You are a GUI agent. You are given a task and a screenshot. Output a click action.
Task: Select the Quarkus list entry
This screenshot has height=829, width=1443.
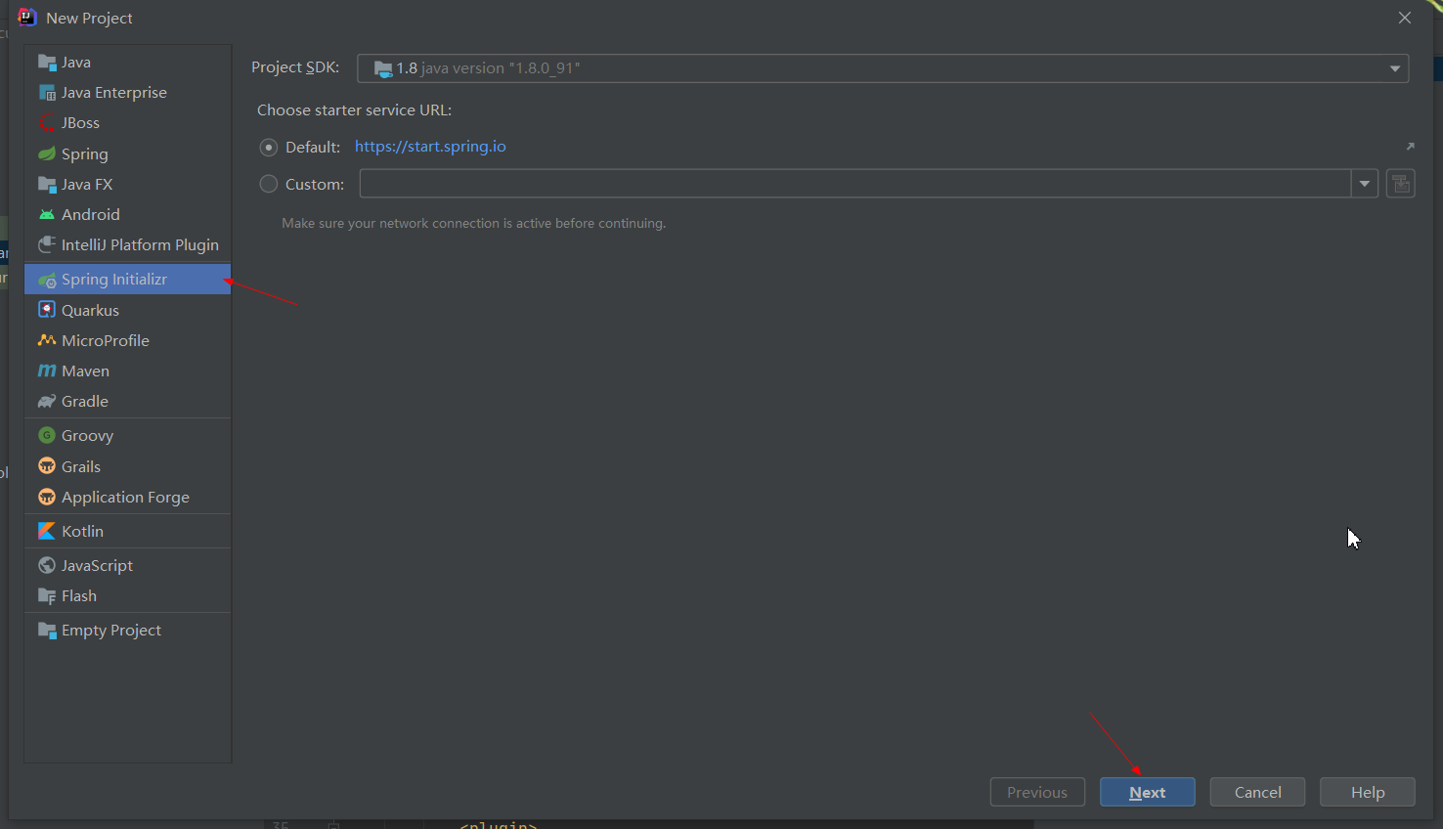pos(127,310)
